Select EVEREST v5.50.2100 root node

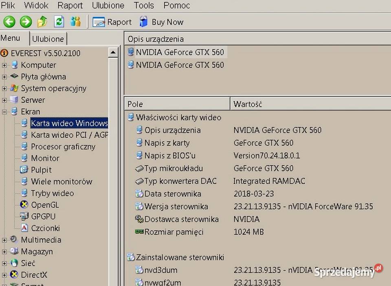coord(46,53)
